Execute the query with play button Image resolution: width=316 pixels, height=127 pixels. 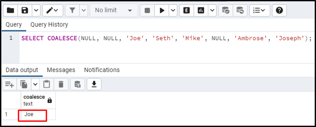[162, 11]
